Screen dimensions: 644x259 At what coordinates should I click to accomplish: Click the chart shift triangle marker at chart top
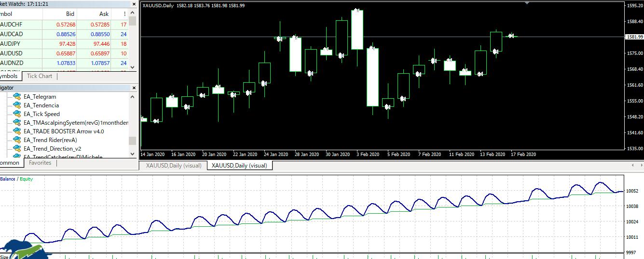tap(527, 3)
